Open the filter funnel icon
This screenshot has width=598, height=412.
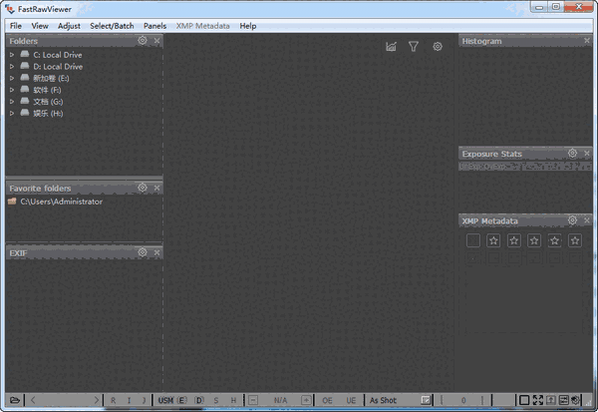(414, 47)
